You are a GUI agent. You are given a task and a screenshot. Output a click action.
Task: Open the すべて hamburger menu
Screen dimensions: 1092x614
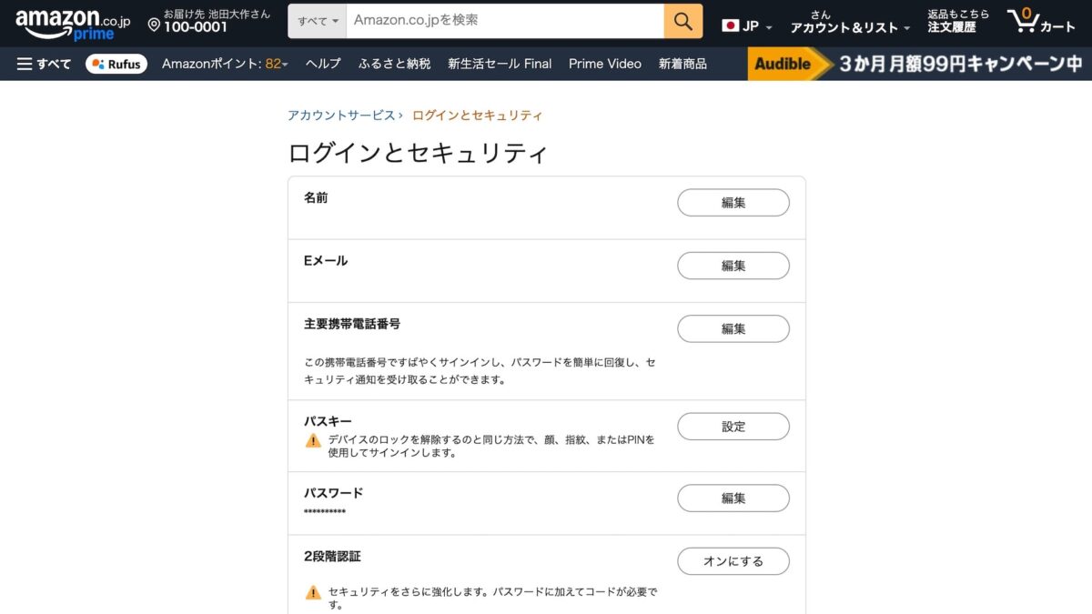(44, 64)
